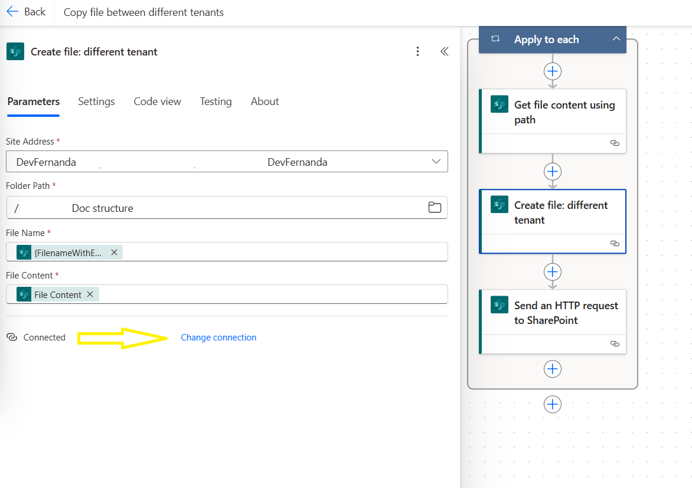The height and width of the screenshot is (488, 692).
Task: Open the Testing tab
Action: pyautogui.click(x=216, y=101)
